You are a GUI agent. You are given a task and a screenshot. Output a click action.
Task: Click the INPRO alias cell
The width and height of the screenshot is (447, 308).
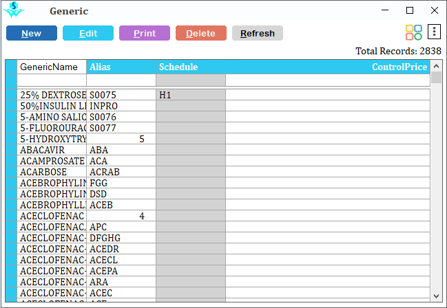tap(121, 106)
